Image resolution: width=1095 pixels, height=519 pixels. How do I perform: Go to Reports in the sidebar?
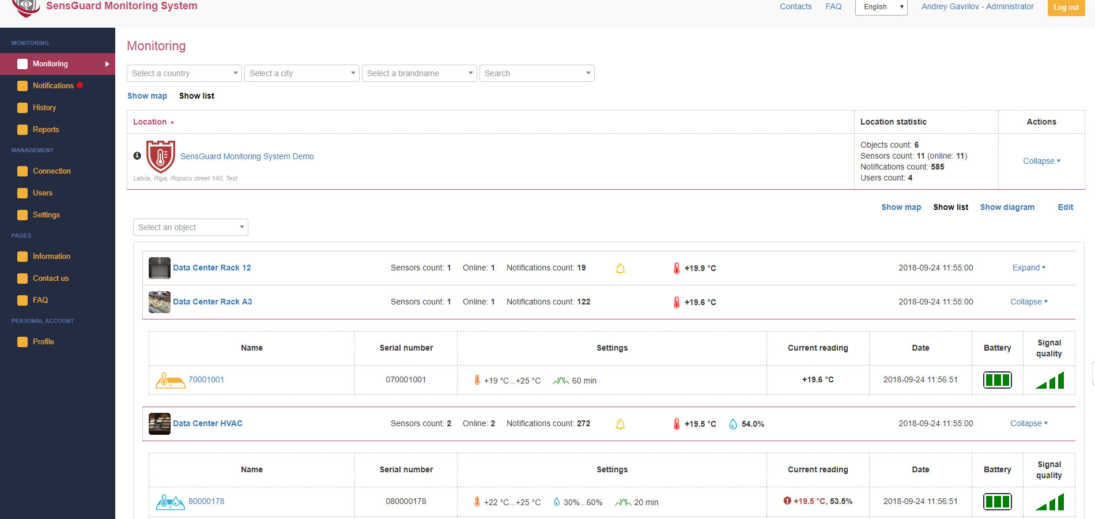tap(46, 129)
